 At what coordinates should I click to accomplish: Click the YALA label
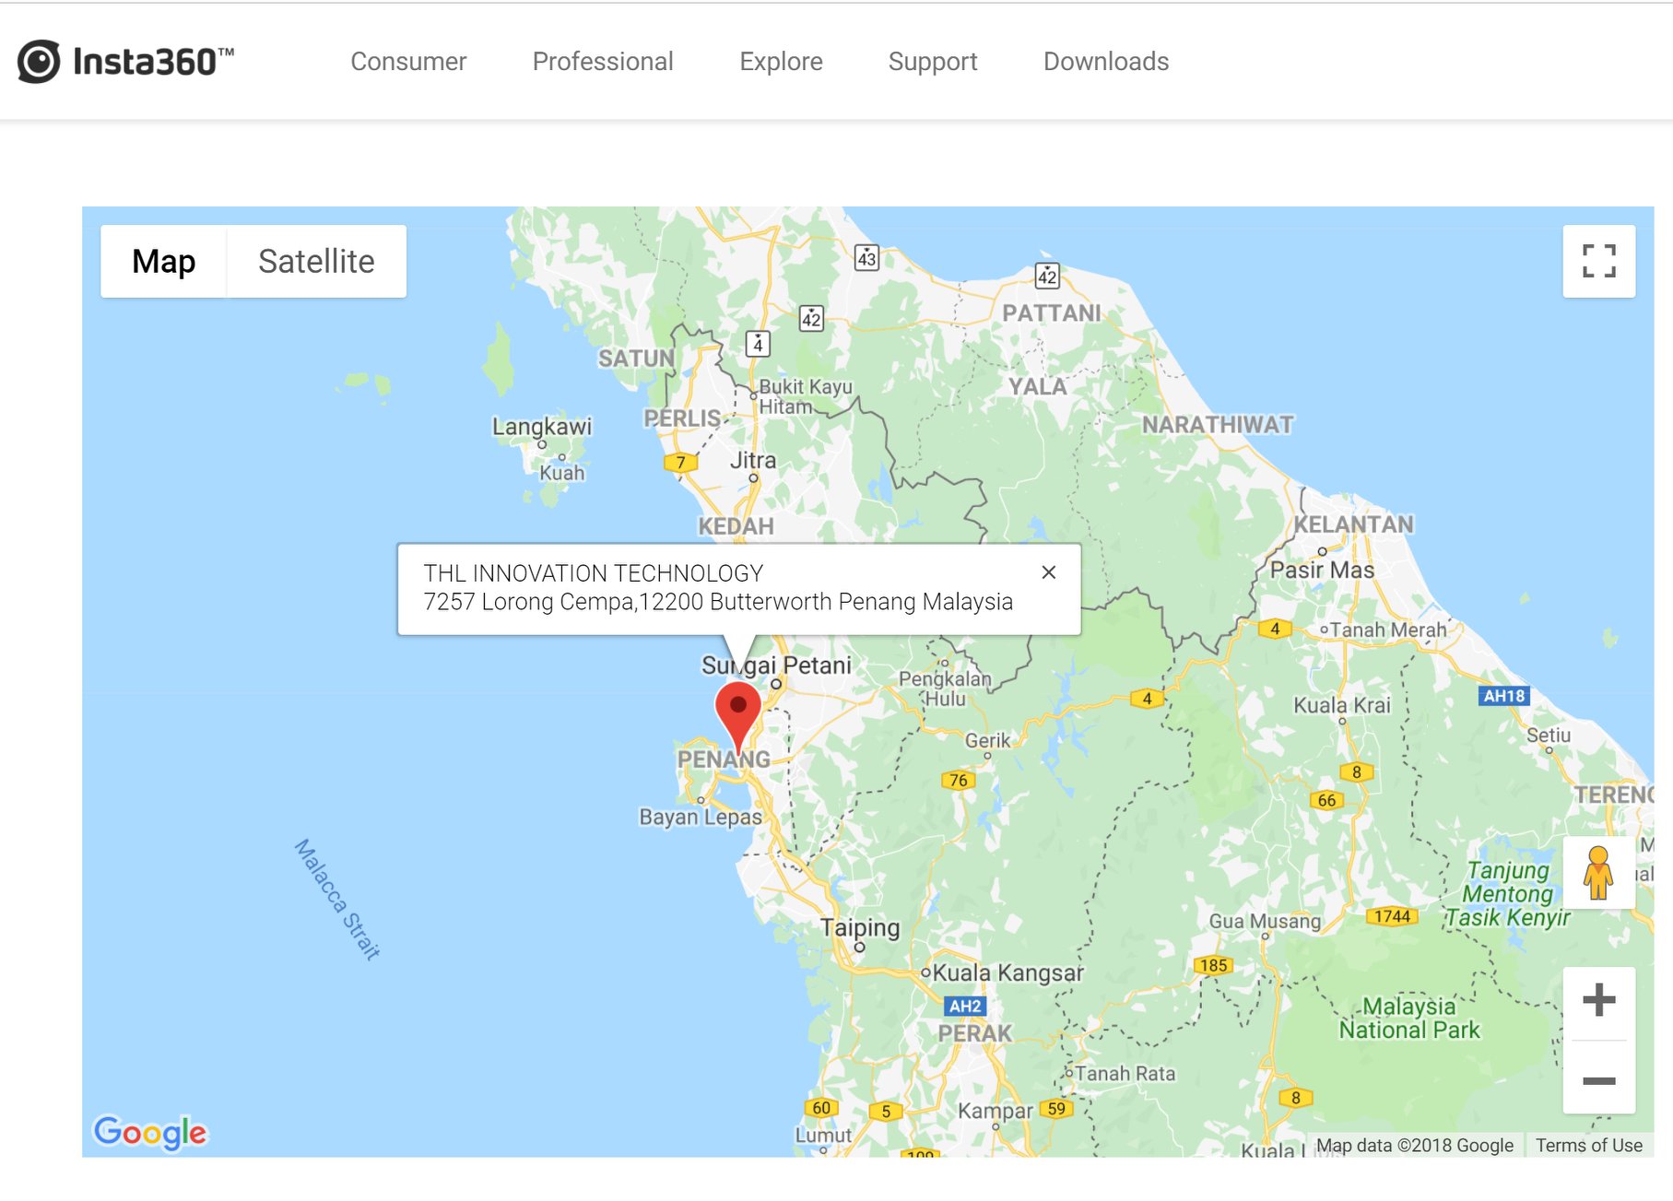coord(1037,387)
